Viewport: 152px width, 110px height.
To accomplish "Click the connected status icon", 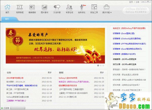I will coord(2,108).
